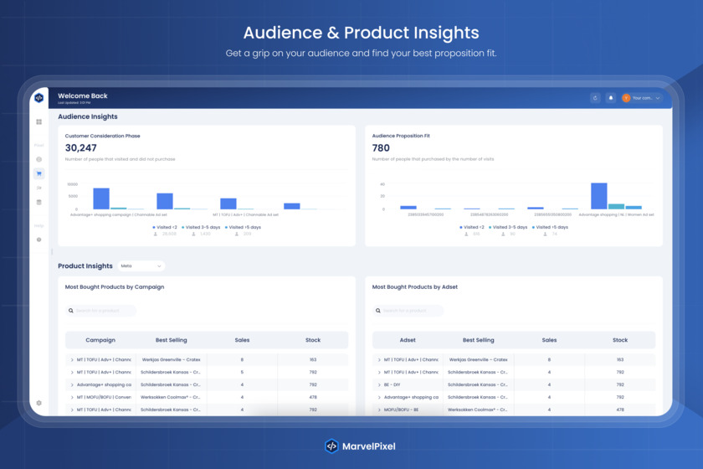Expand adset row with Werkjas Greenville

pos(379,360)
